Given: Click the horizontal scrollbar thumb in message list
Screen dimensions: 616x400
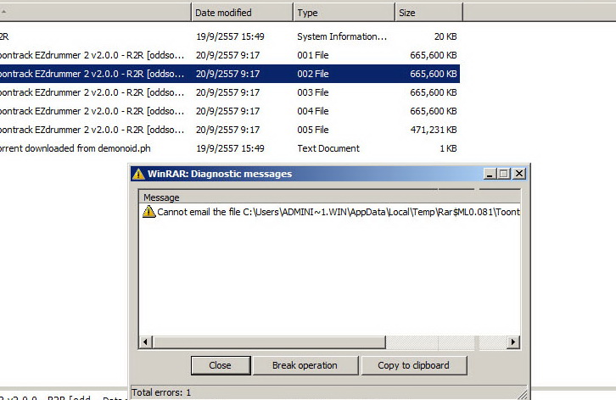Looking at the screenshot, I should click(269, 342).
